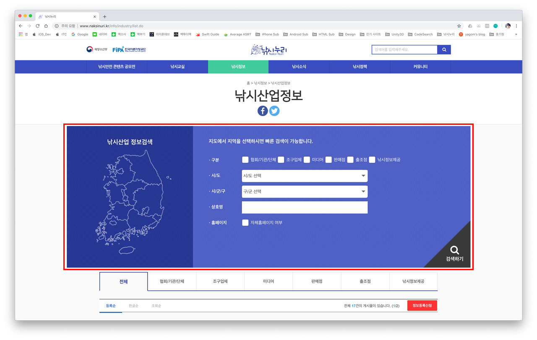The image size is (537, 340).
Task: Toggle the 자체홈페이지 여부 checkbox
Action: 245,223
